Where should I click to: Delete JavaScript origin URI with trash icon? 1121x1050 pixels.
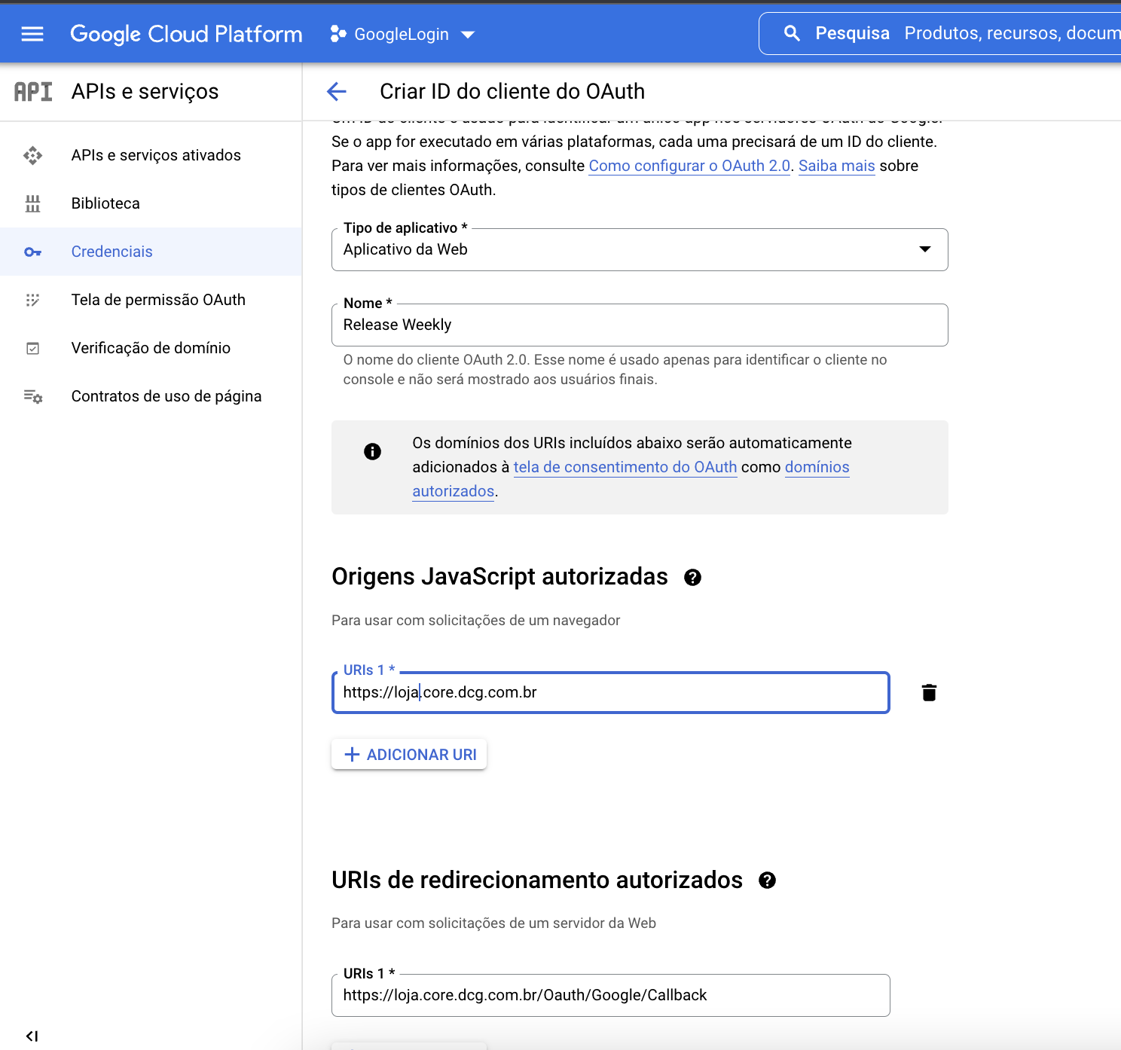click(x=929, y=692)
